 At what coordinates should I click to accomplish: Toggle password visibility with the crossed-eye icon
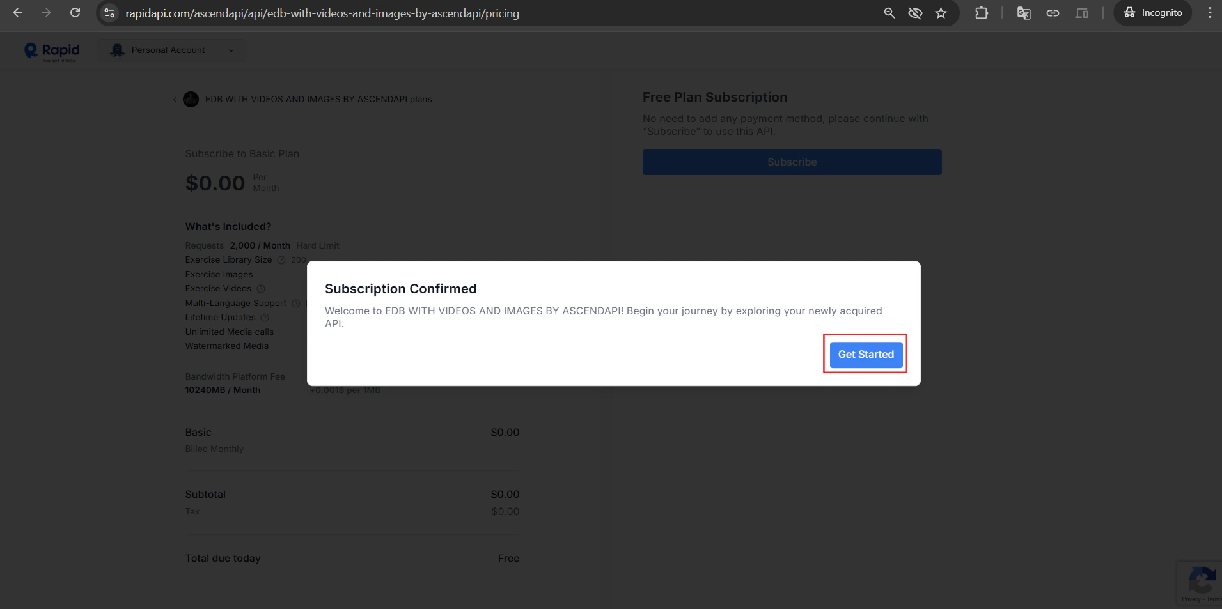(915, 13)
